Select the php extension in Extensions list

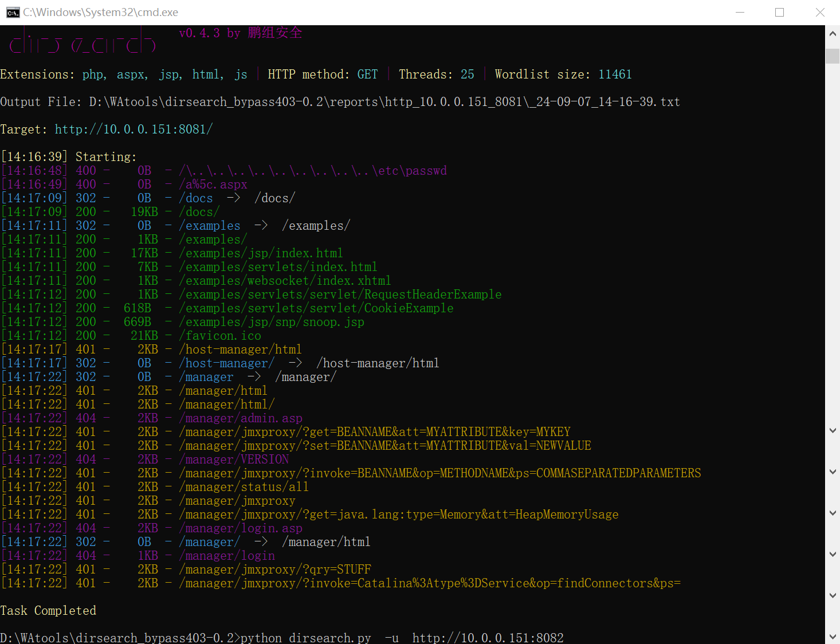coord(94,74)
